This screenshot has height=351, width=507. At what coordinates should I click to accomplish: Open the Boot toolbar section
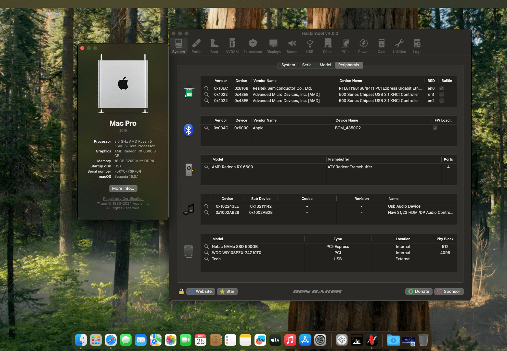point(214,46)
